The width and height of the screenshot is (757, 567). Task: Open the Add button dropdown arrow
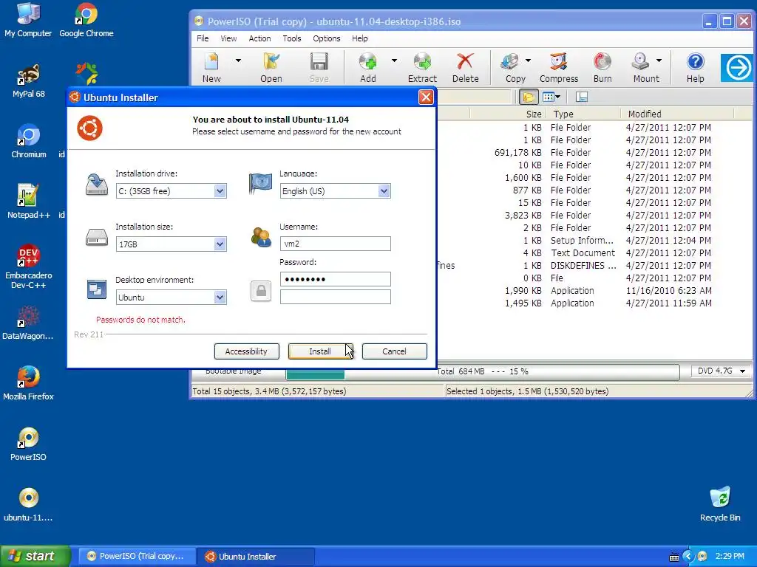(x=394, y=61)
